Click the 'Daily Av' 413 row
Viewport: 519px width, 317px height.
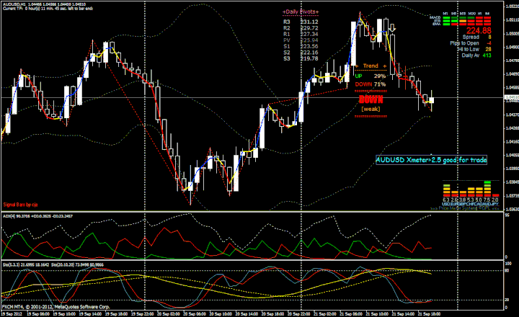[476, 55]
